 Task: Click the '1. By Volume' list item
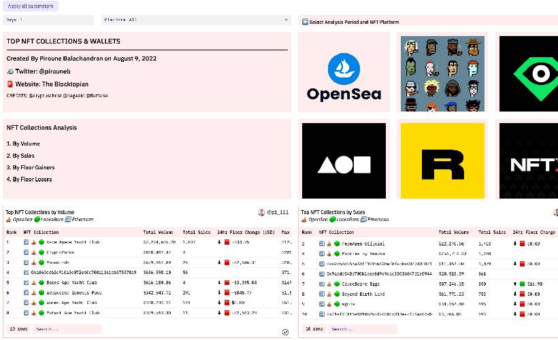[23, 143]
